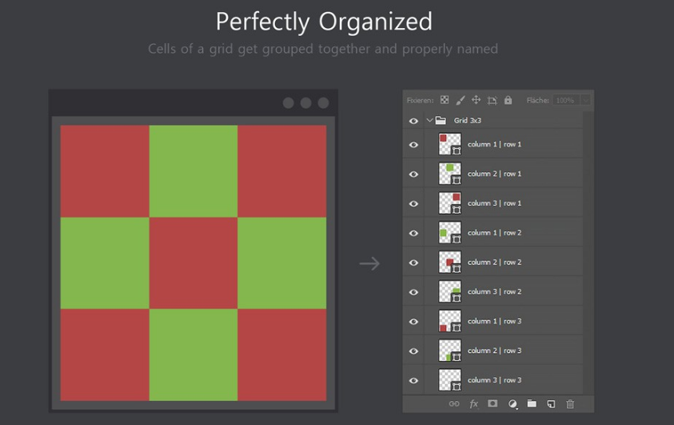Delete layer using the trash icon
The height and width of the screenshot is (425, 674).
pos(570,404)
